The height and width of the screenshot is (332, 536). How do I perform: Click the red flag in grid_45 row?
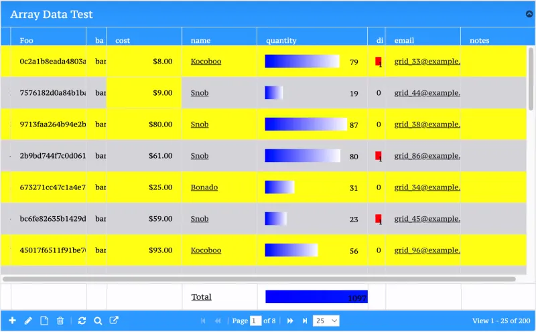coord(378,219)
